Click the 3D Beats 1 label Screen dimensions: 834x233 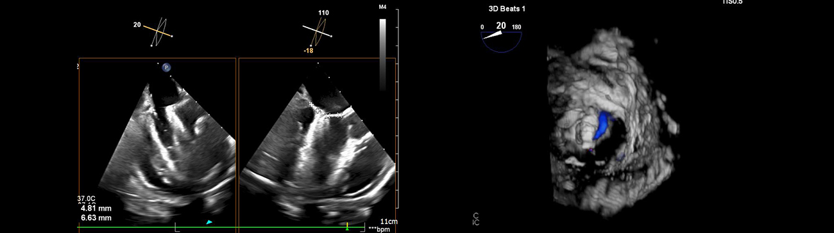[502, 9]
